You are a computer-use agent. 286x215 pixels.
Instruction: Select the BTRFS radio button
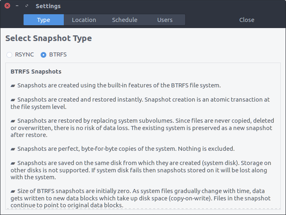(x=43, y=55)
